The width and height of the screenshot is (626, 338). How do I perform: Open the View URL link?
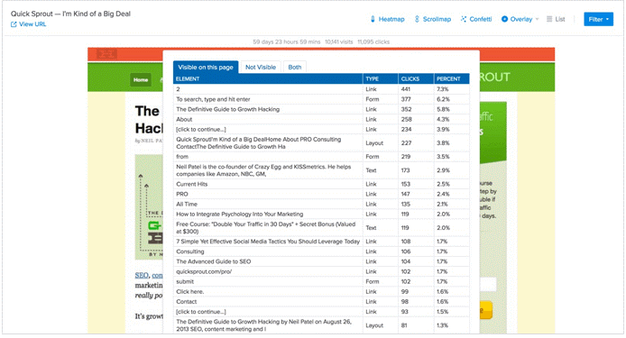click(x=28, y=24)
